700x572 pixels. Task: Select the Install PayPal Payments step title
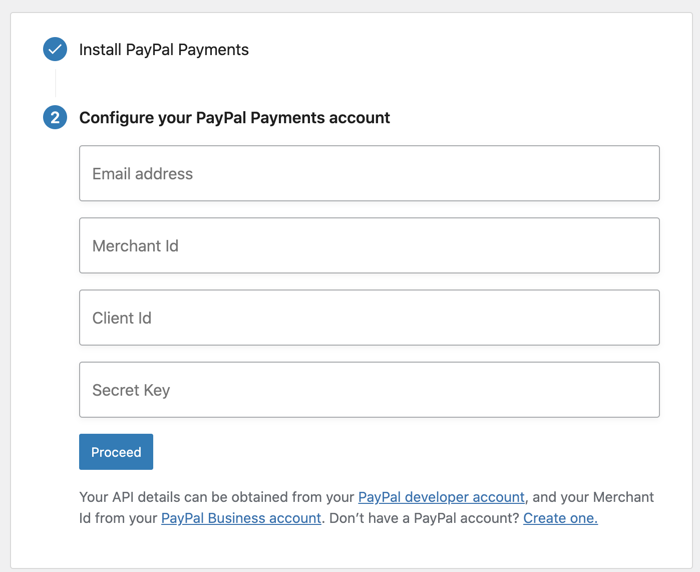coord(164,50)
